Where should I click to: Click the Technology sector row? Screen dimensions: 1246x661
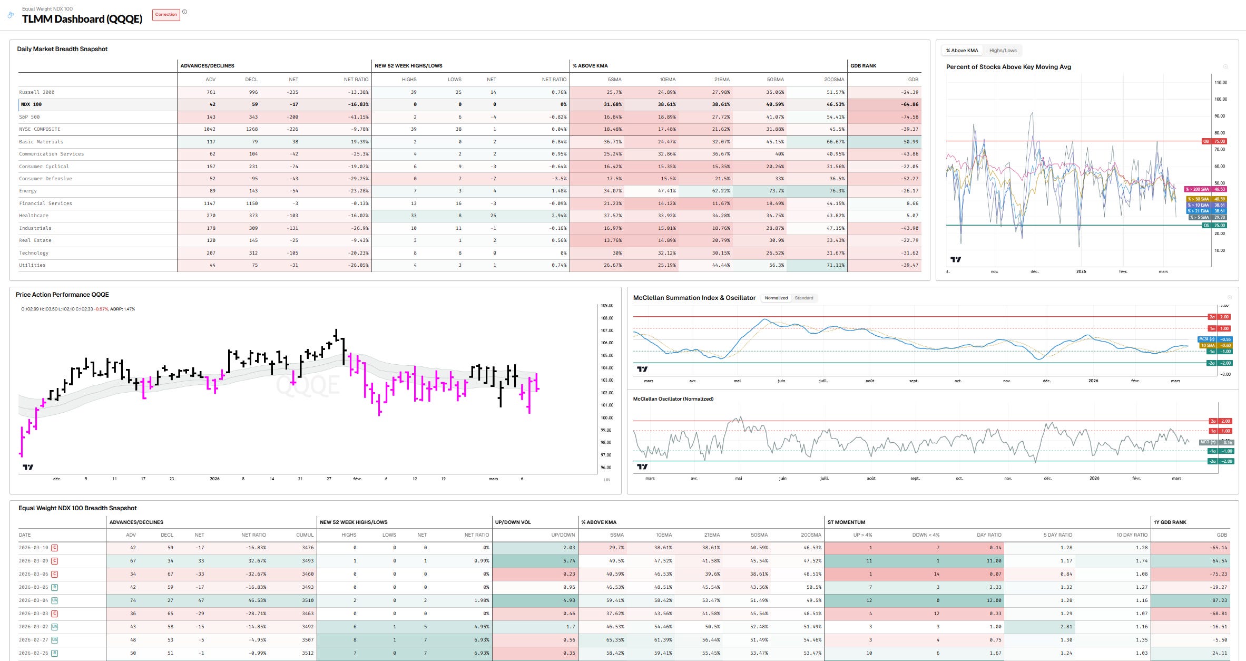[x=34, y=253]
